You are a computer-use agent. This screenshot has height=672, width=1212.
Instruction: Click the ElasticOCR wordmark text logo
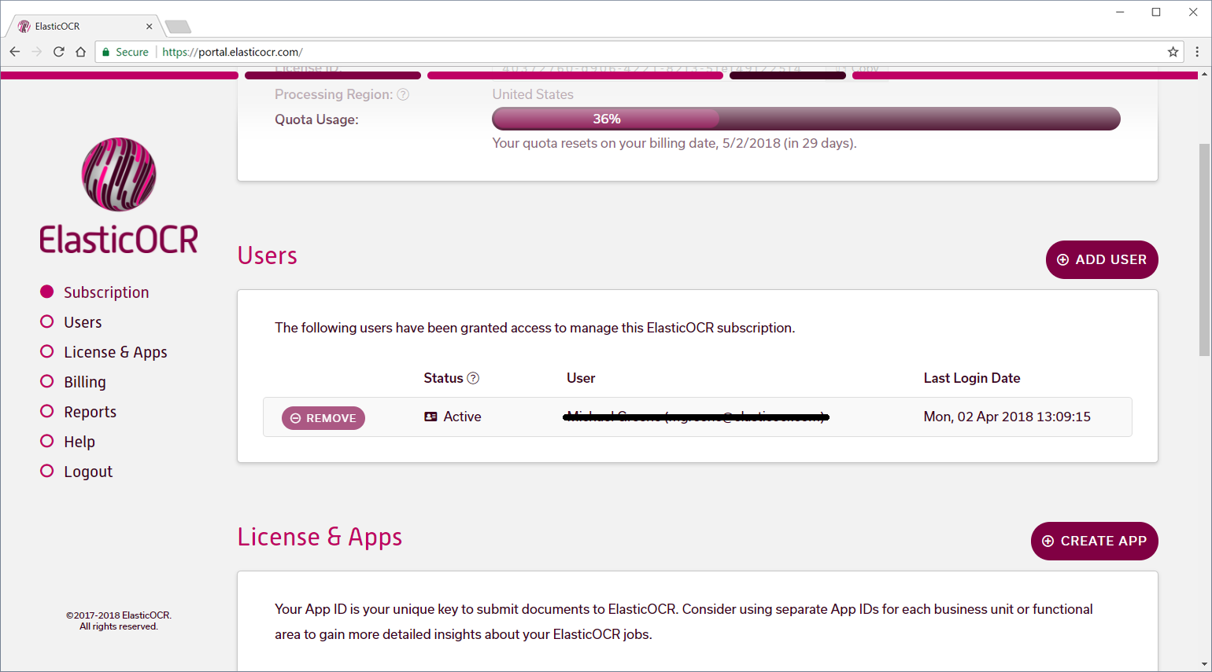(119, 240)
